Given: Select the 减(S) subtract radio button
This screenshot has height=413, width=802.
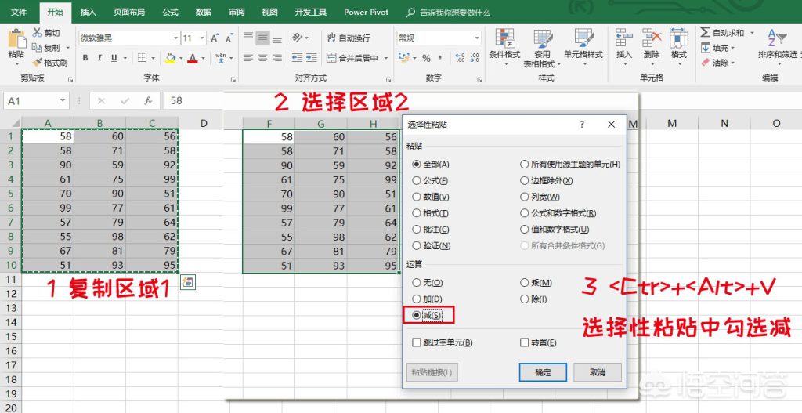Looking at the screenshot, I should [417, 315].
